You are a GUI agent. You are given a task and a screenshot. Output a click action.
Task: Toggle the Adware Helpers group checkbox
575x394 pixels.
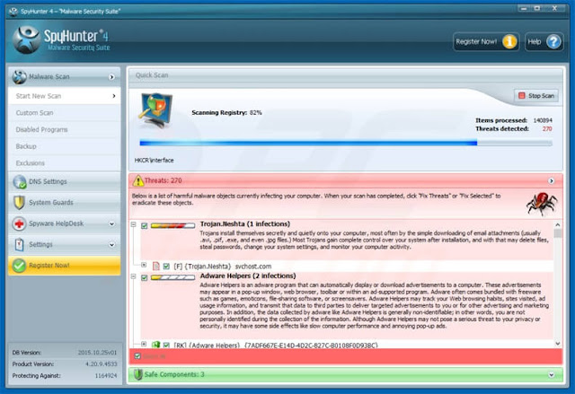144,278
